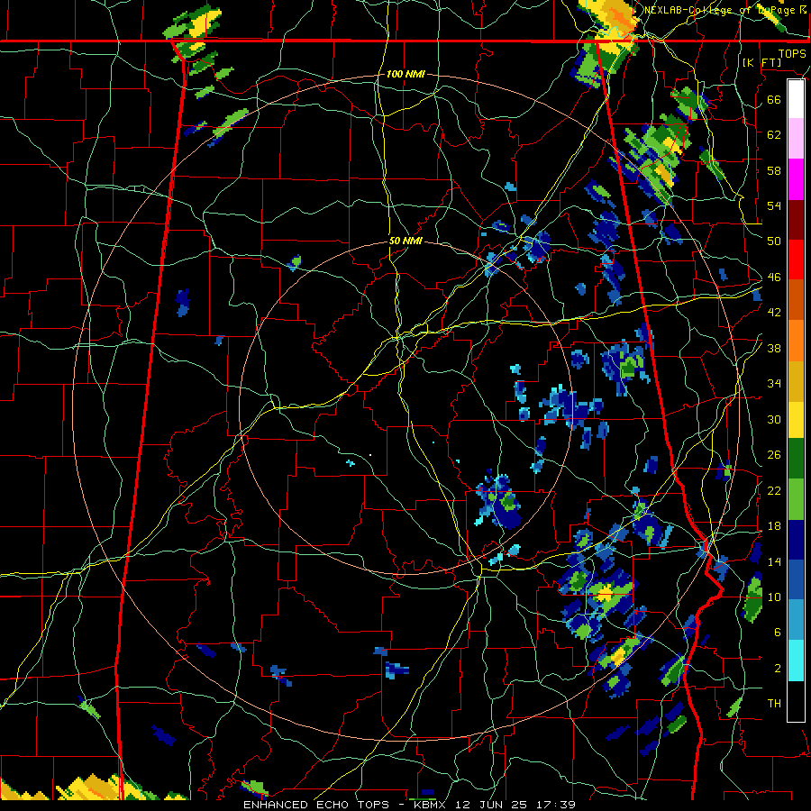Click the light orange legend swatch
811x811 pixels.
[796, 341]
